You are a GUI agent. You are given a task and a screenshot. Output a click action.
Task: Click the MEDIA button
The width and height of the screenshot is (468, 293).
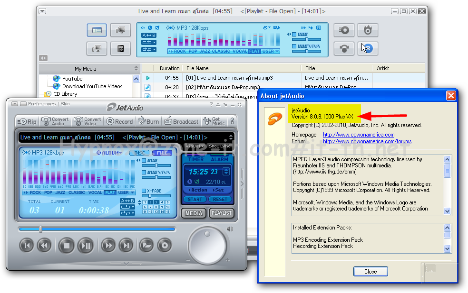[194, 213]
